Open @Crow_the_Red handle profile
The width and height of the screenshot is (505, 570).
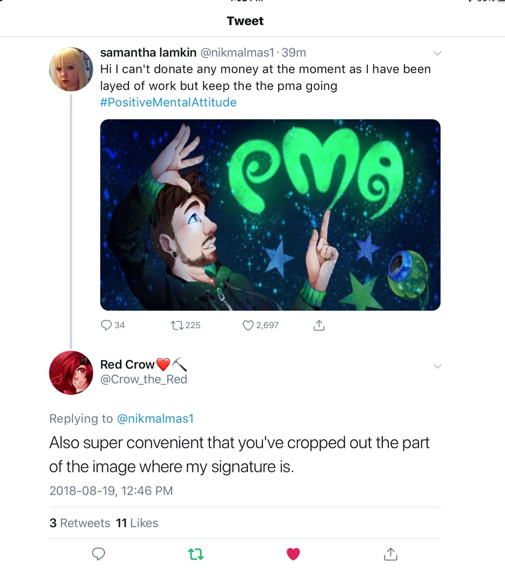pyautogui.click(x=143, y=379)
